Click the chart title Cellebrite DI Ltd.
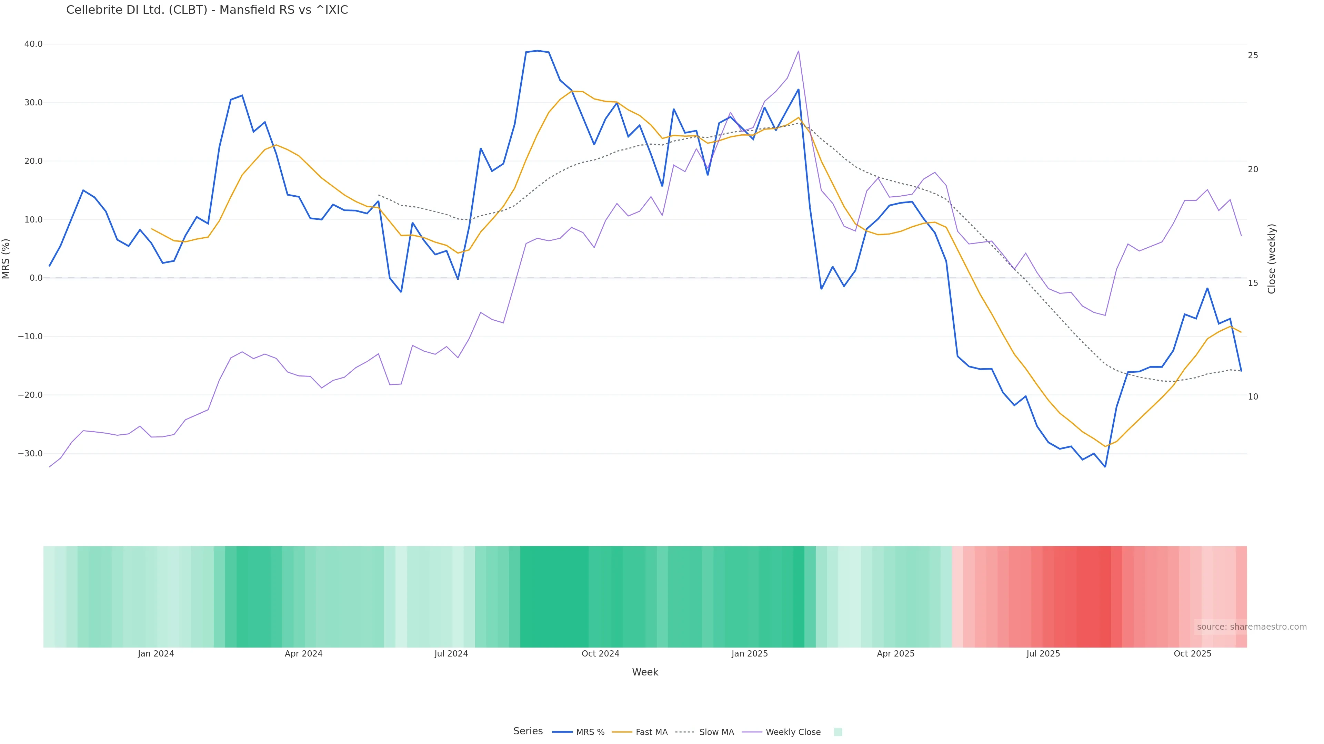The height and width of the screenshot is (744, 1324). click(207, 10)
